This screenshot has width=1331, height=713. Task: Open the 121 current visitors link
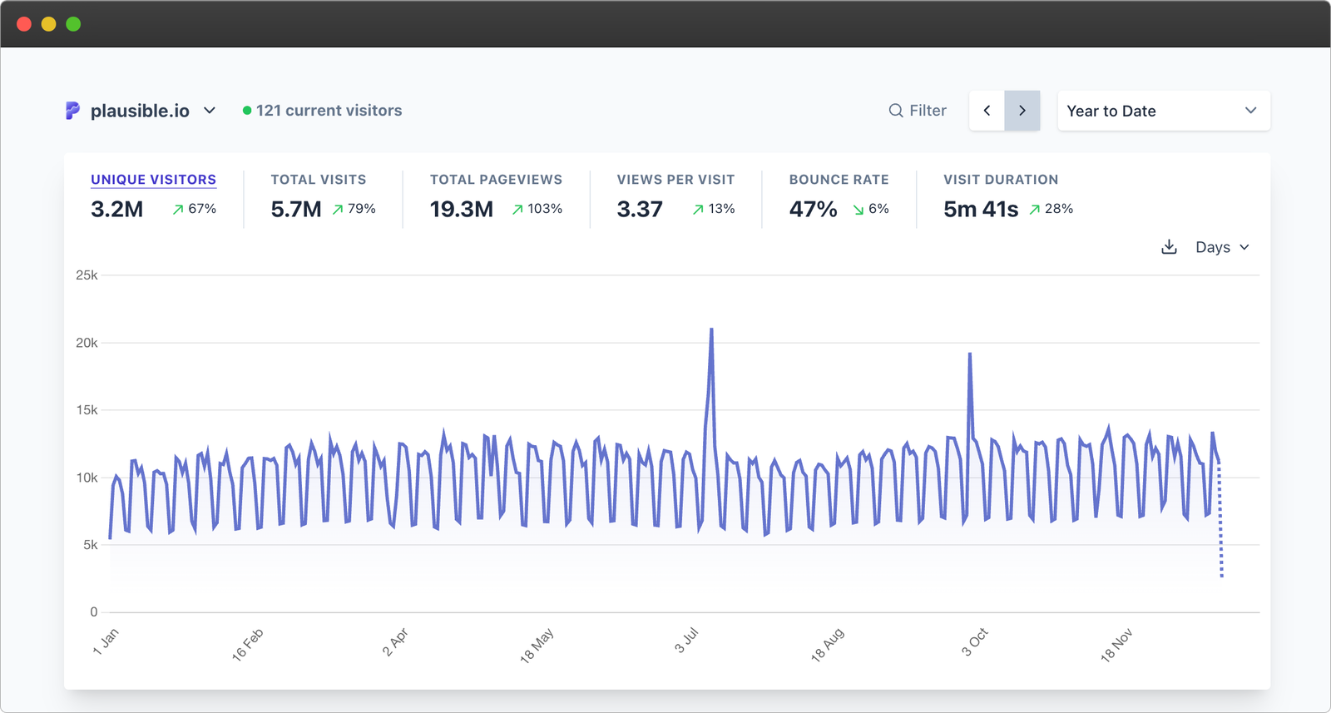pos(329,111)
